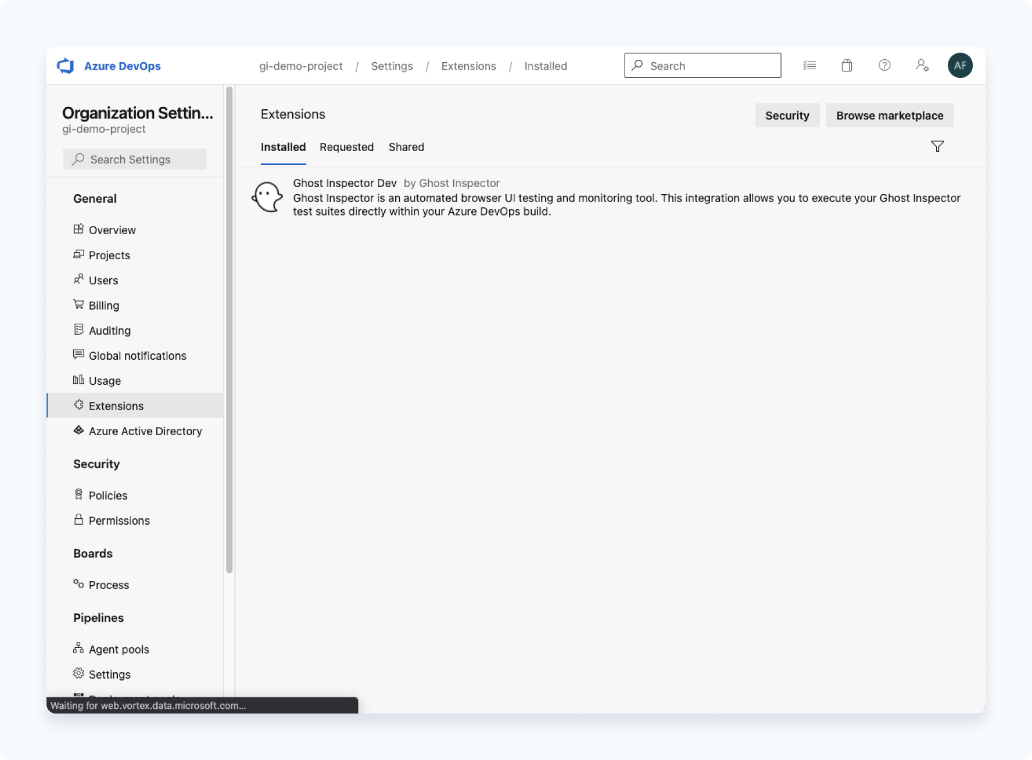Select the Extensions puzzle icon in sidebar

79,405
